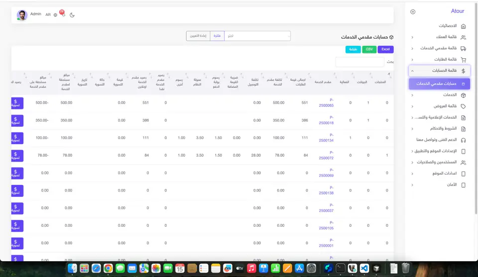This screenshot has height=277, width=478.
Task: Sort by the عمولة النظام column header
Action: pyautogui.click(x=197, y=82)
